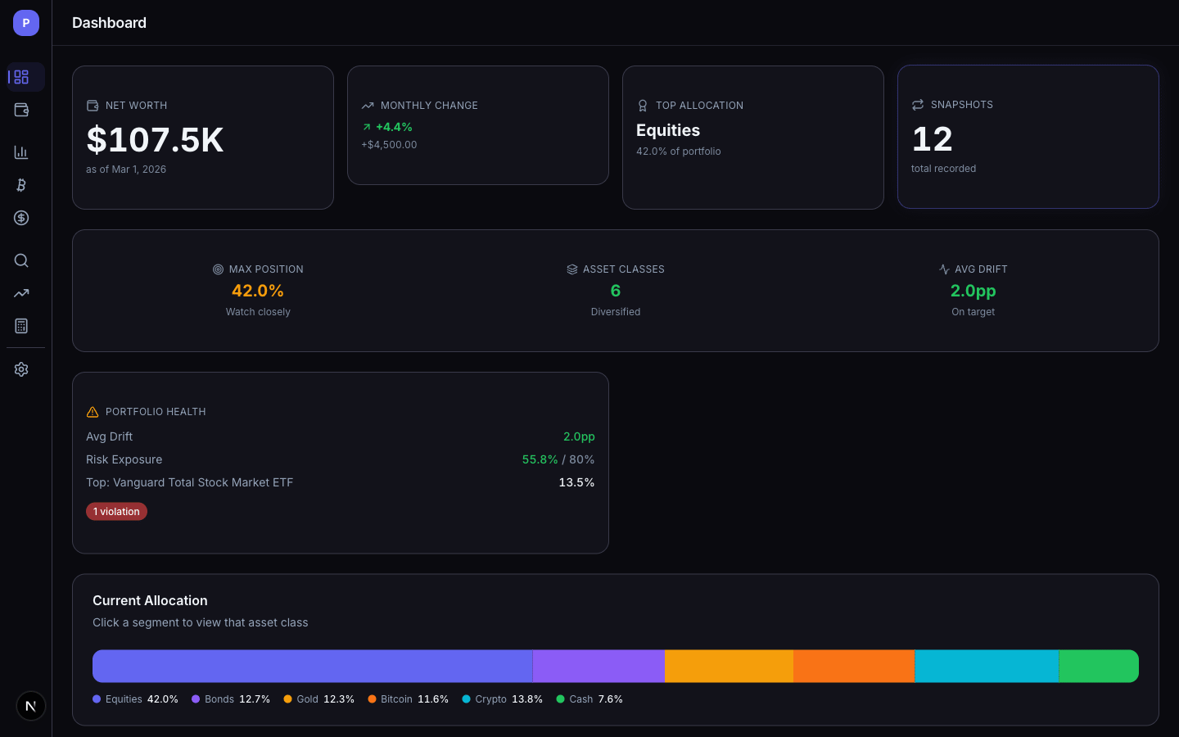Click the +4.4% monthly change value
The image size is (1179, 737).
click(394, 127)
